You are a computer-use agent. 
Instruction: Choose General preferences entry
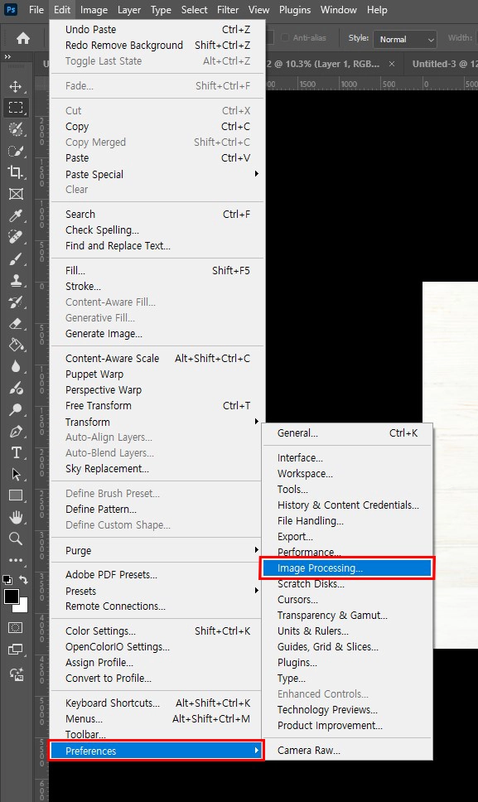point(347,432)
